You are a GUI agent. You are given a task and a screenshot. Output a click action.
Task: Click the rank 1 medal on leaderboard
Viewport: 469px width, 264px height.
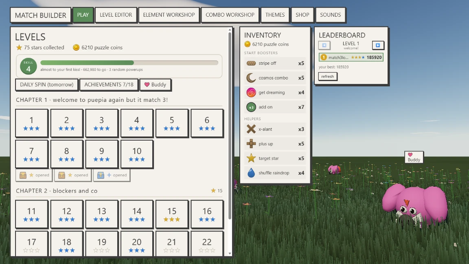pyautogui.click(x=324, y=57)
